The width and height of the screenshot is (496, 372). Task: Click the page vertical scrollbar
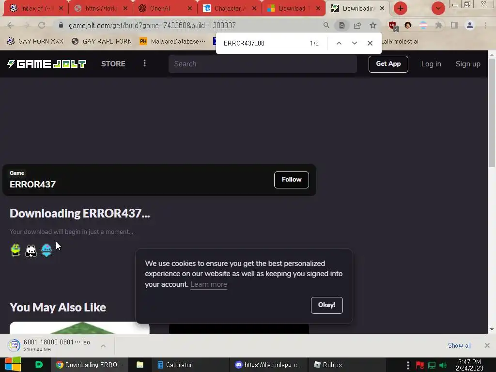click(492, 112)
